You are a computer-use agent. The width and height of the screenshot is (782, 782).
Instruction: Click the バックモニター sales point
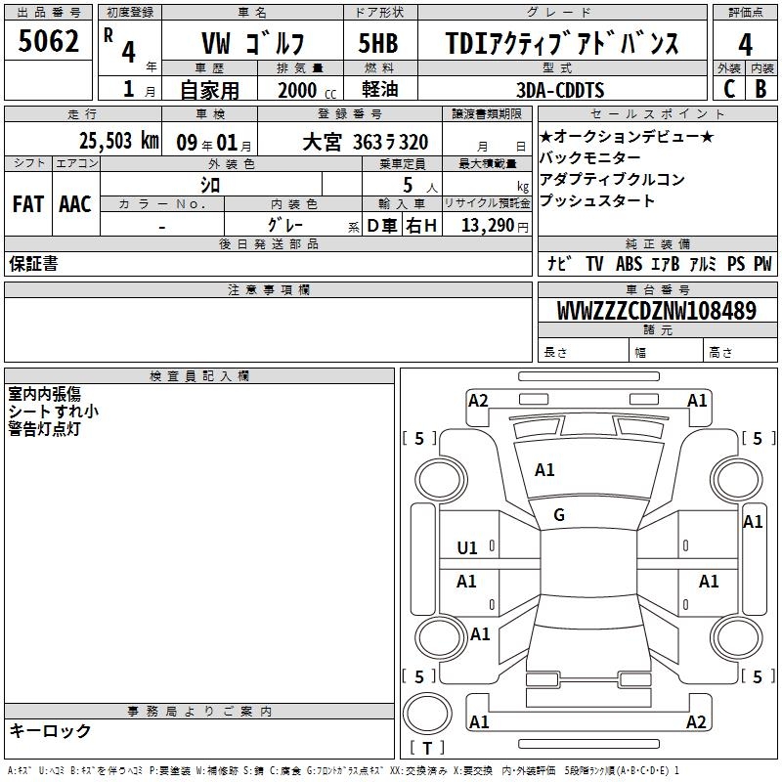tap(590, 157)
